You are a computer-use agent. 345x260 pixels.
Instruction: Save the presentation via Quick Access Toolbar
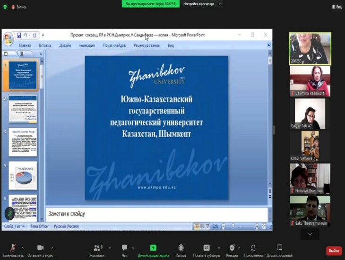(x=19, y=35)
